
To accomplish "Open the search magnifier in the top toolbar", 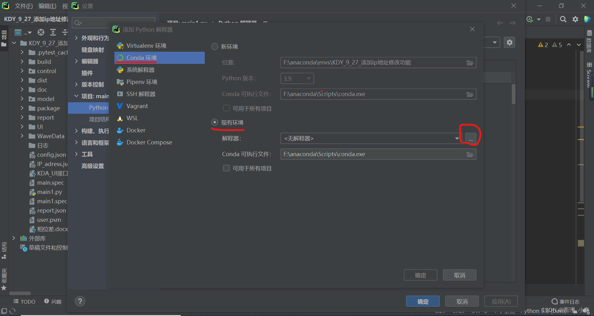I will [563, 19].
